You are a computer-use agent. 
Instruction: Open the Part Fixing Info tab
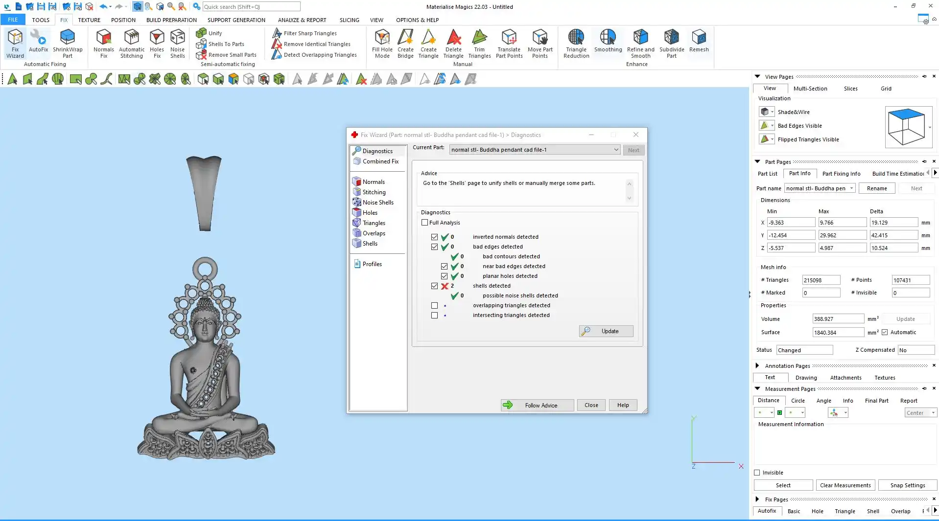point(841,174)
